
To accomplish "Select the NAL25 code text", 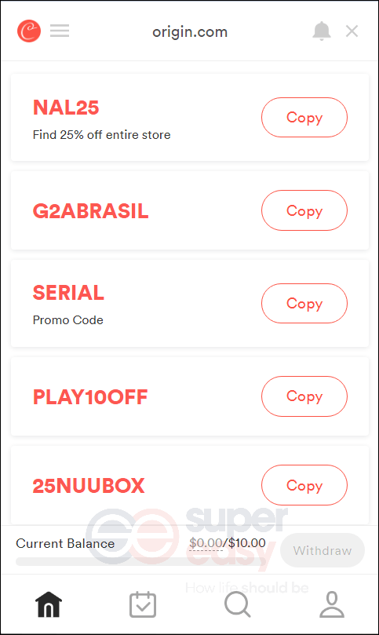I will (66, 108).
